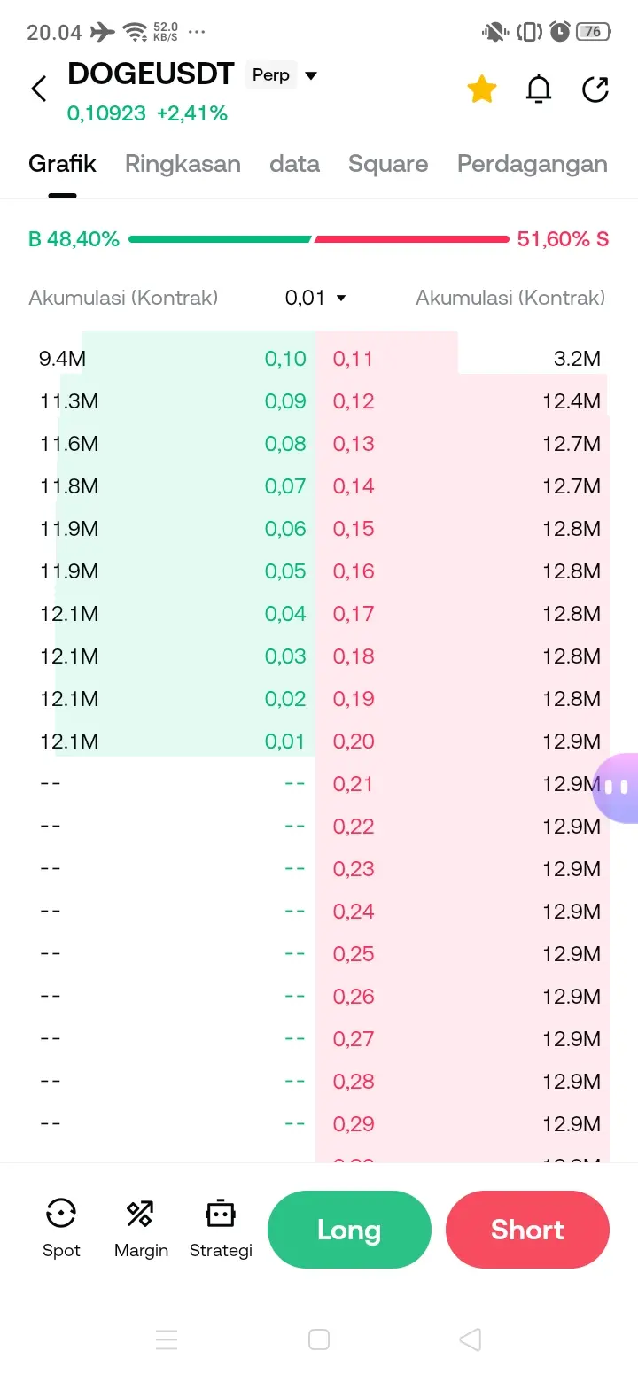Switch to the Ringkasan tab
The width and height of the screenshot is (638, 1382).
pyautogui.click(x=183, y=164)
